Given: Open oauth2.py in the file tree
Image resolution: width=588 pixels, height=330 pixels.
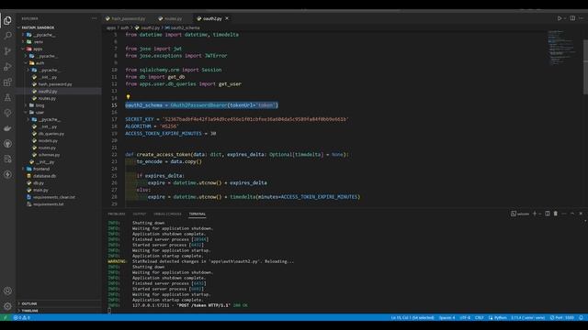Looking at the screenshot, I should pos(48,92).
